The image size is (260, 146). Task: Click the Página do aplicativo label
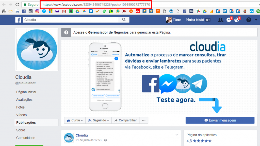[201, 135]
